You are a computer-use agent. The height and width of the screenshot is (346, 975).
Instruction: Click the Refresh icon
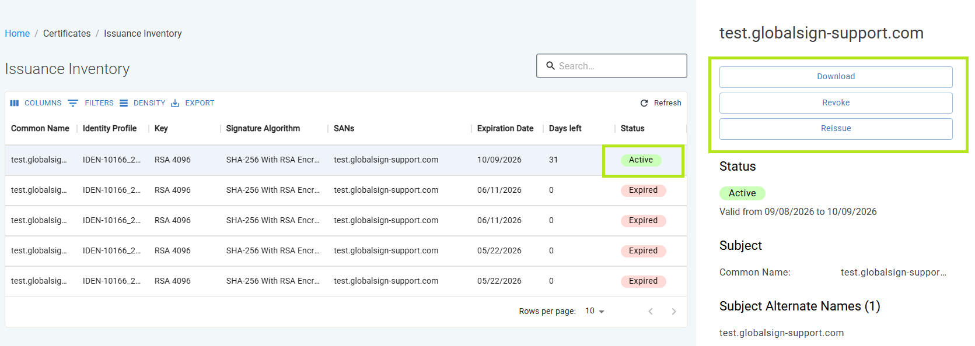pyautogui.click(x=644, y=103)
